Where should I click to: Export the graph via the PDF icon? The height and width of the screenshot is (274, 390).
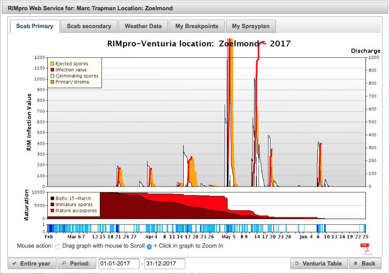tap(366, 249)
